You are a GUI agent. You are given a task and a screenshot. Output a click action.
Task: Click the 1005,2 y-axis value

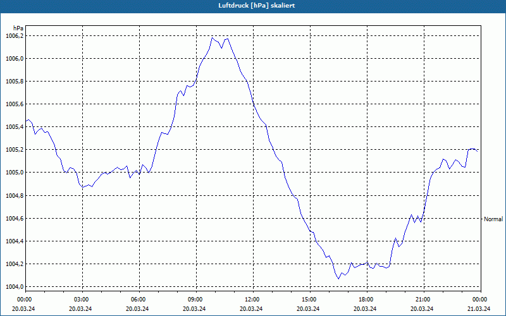click(x=15, y=150)
